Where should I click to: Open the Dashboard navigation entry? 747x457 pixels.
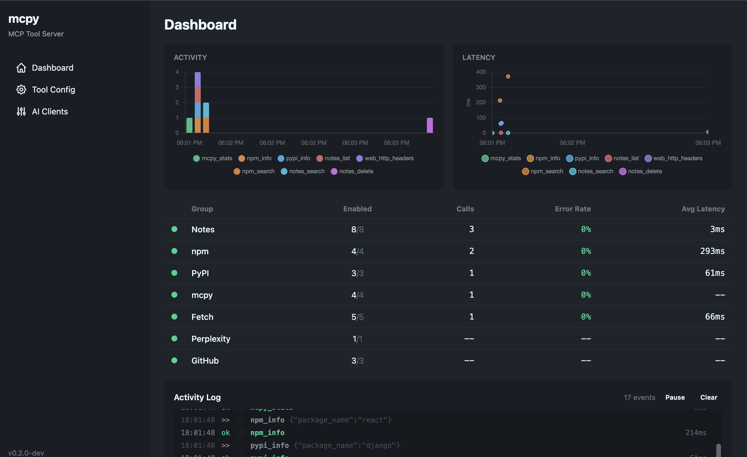(x=53, y=68)
